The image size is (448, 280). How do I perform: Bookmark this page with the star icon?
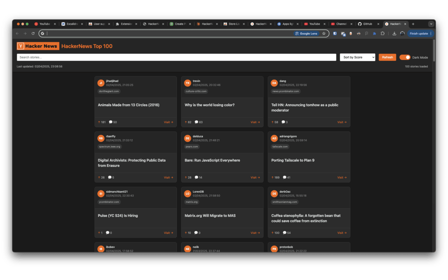[x=324, y=34]
